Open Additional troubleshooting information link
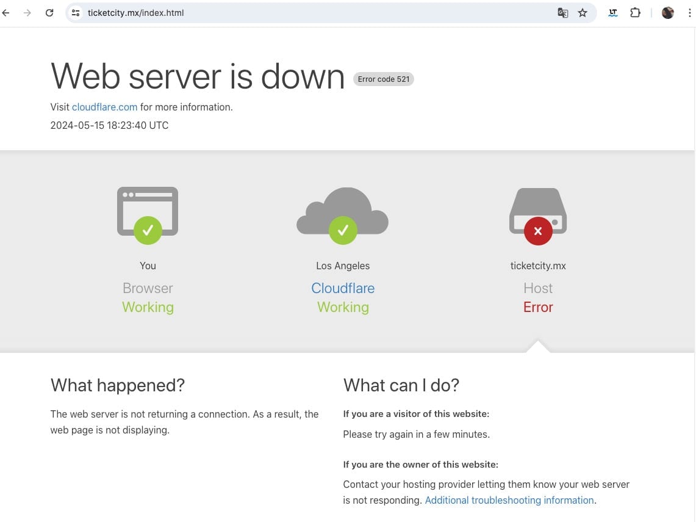This screenshot has width=696, height=522. pyautogui.click(x=509, y=500)
